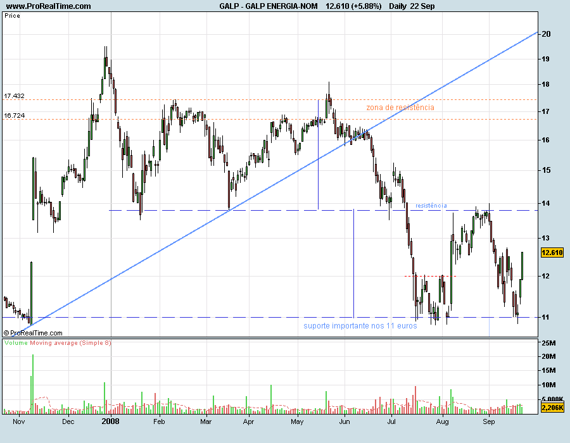Click volume axis value 10M

548,385
